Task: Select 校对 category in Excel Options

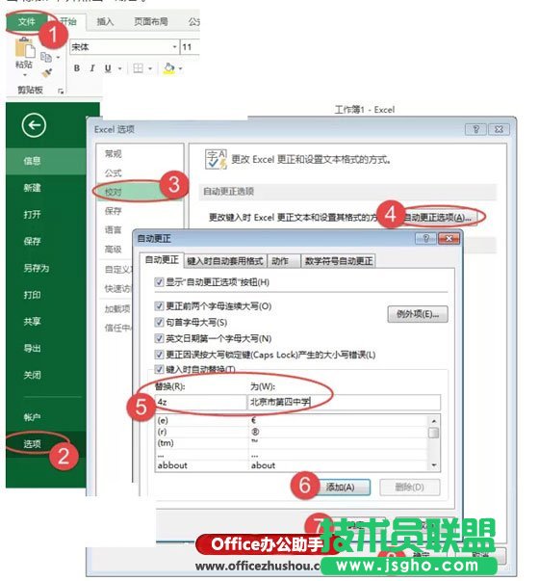Action: click(140, 192)
